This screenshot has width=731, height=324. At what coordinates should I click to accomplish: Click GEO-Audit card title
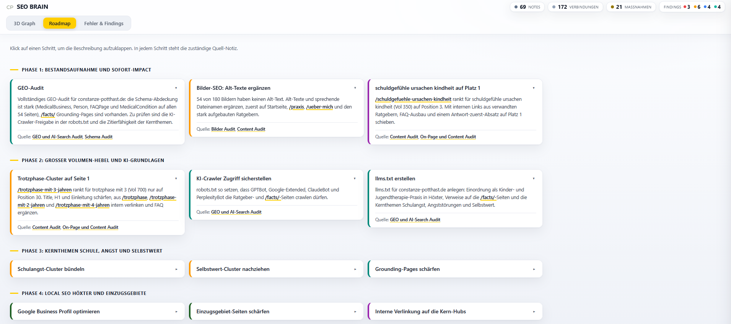click(x=31, y=88)
